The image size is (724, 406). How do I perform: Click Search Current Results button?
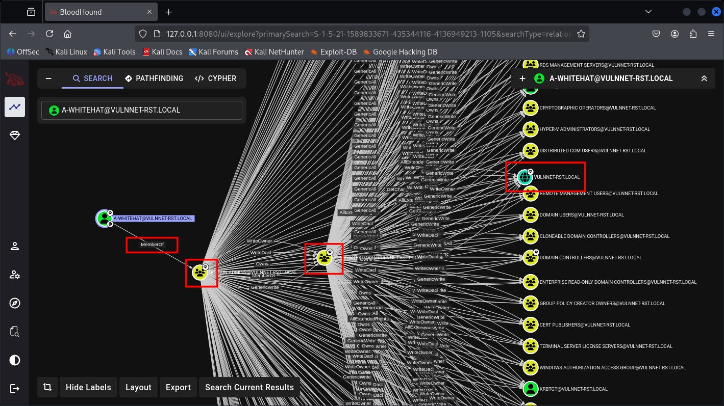coord(249,387)
